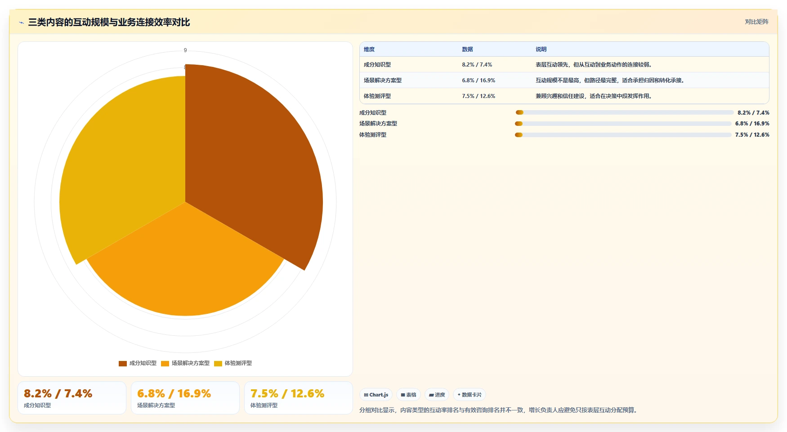Click the 体验测评型 progress row label
The image size is (787, 432).
pyautogui.click(x=373, y=135)
